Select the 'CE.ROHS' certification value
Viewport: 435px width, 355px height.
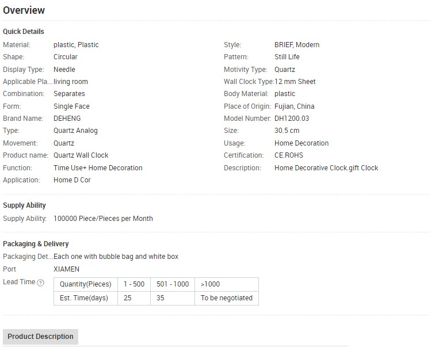(289, 155)
